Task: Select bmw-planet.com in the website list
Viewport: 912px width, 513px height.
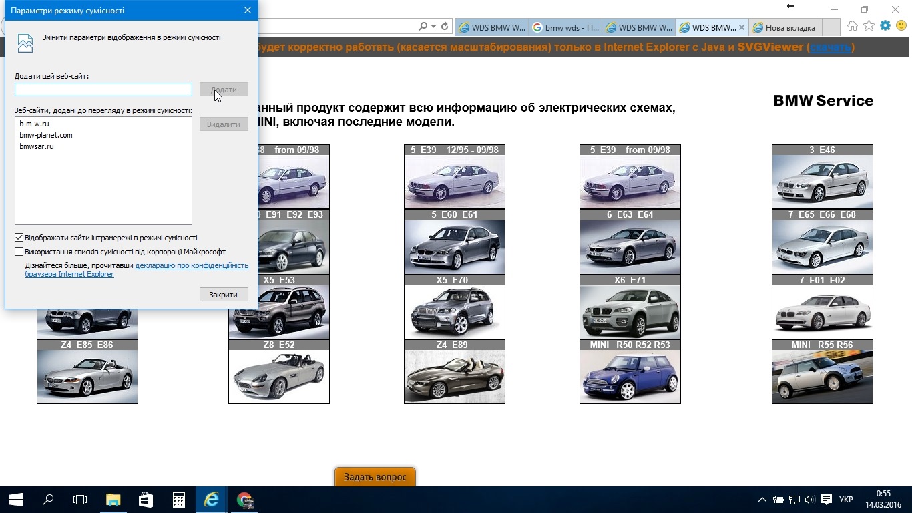Action: point(46,135)
